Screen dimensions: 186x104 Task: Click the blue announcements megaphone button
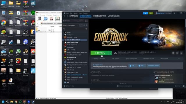click(x=145, y=13)
